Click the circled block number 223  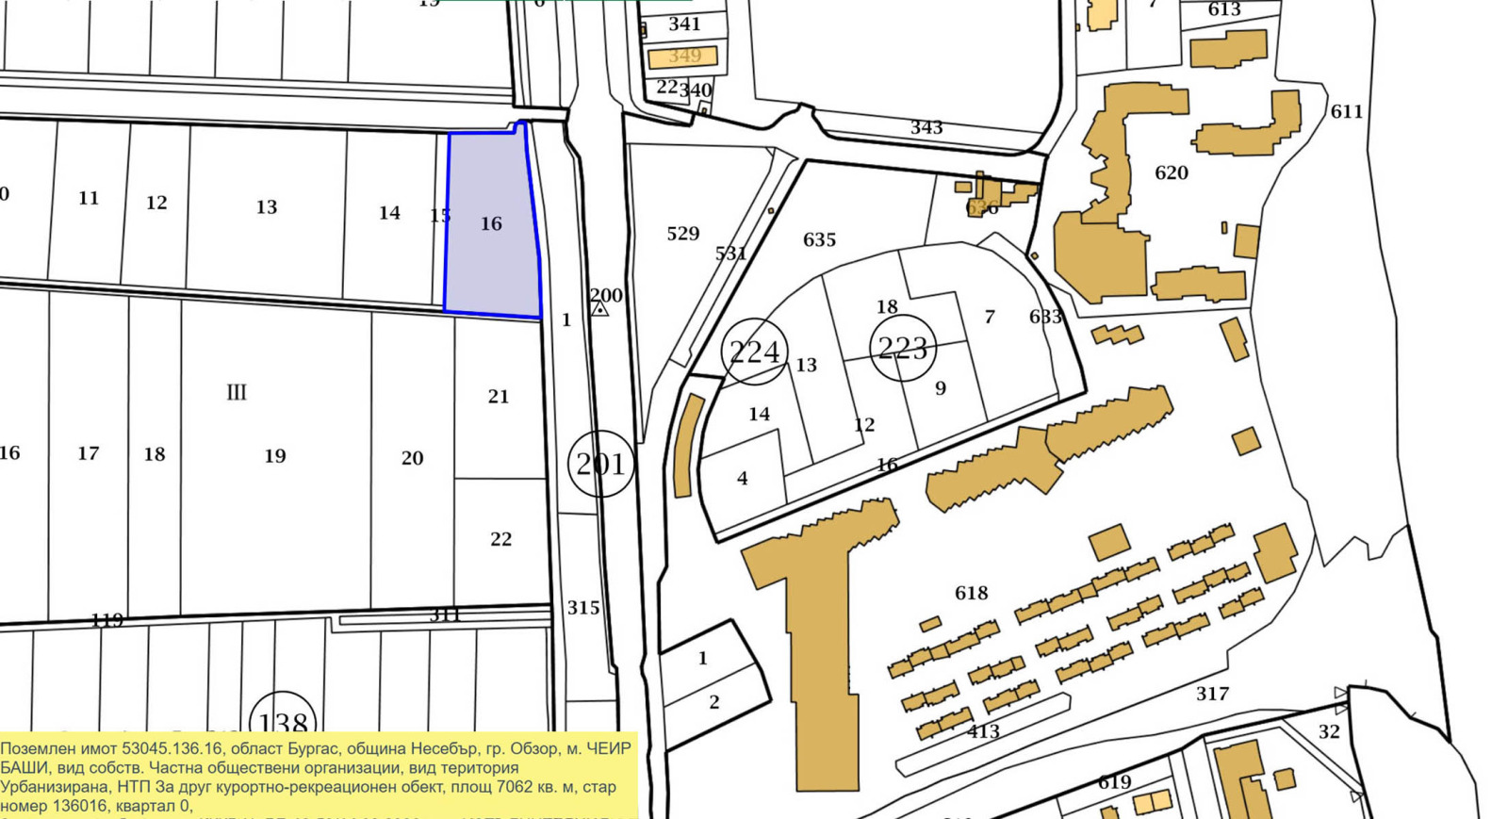(902, 349)
